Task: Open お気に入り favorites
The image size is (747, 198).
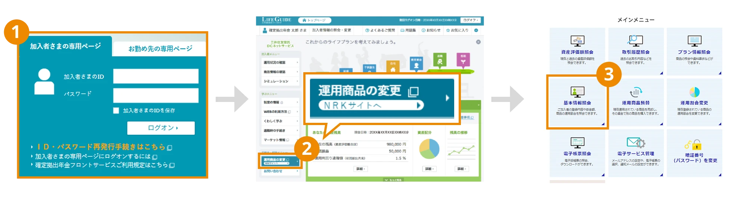Action: pos(457,30)
